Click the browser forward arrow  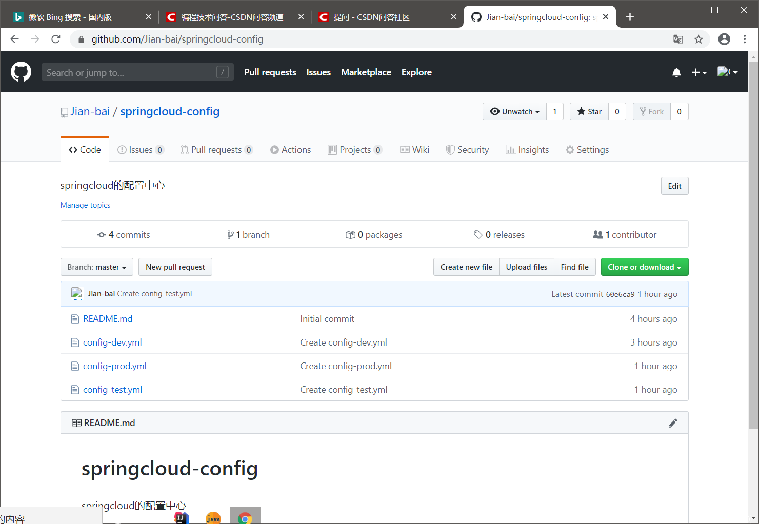[x=35, y=39]
